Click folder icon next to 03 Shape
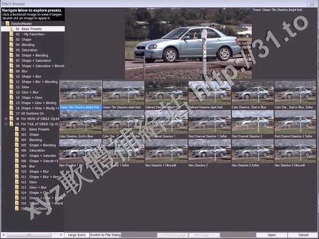 (11, 40)
